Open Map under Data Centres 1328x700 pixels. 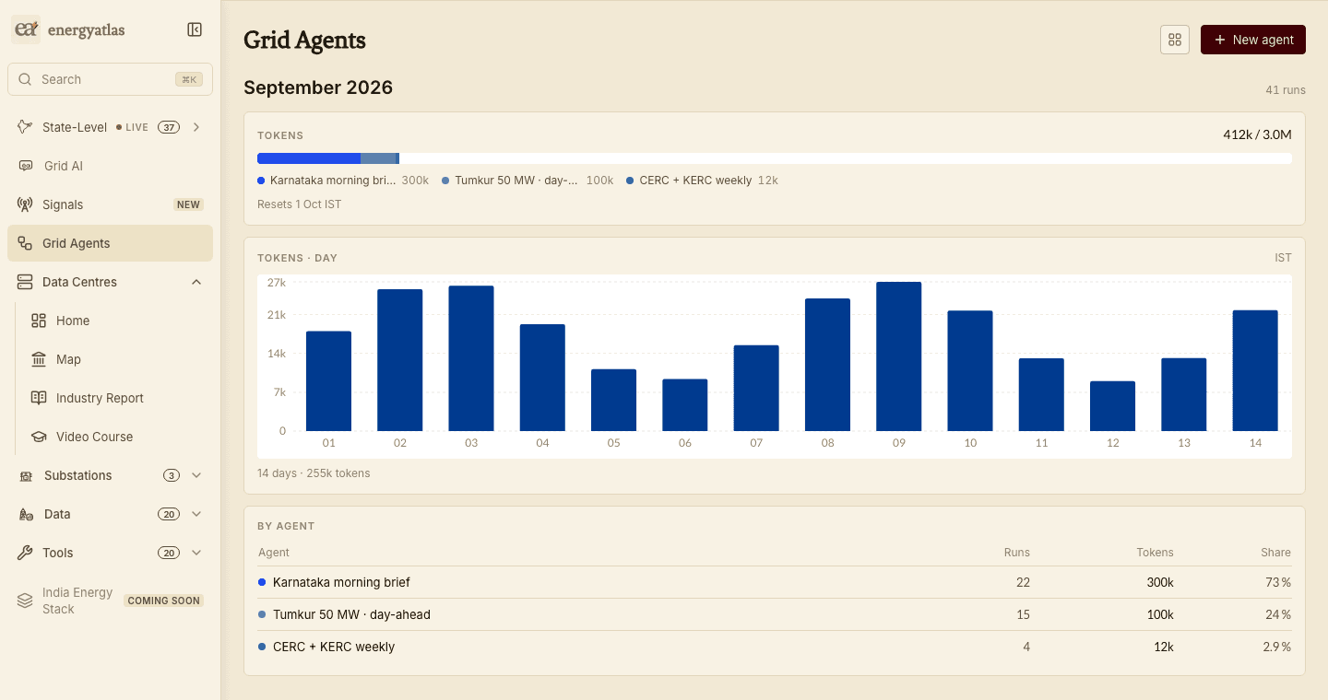[117, 359]
